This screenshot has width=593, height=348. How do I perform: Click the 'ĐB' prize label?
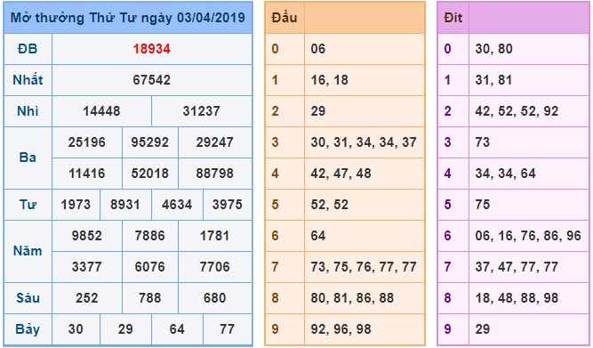(28, 49)
